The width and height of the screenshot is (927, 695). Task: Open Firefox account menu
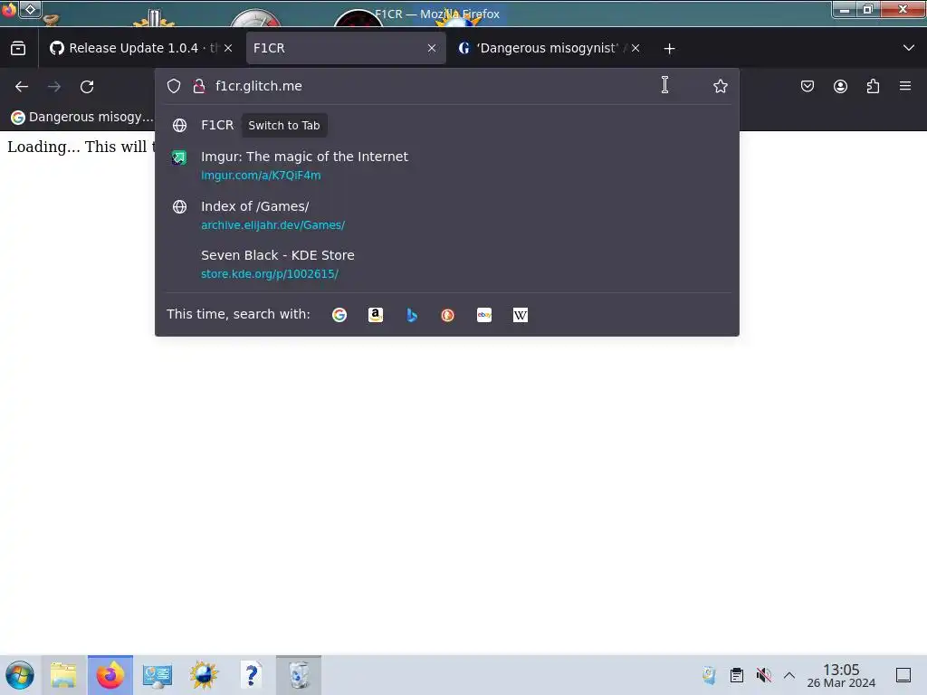[x=840, y=86]
